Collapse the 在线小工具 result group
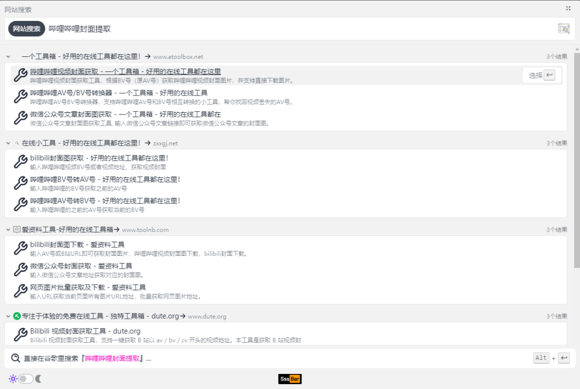This screenshot has height=389, width=580. 8,143
